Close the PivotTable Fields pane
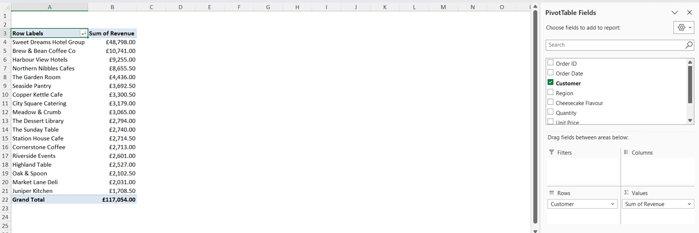 tap(689, 13)
